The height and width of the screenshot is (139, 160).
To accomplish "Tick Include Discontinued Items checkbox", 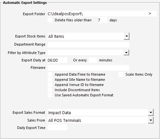I will click(x=50, y=90).
